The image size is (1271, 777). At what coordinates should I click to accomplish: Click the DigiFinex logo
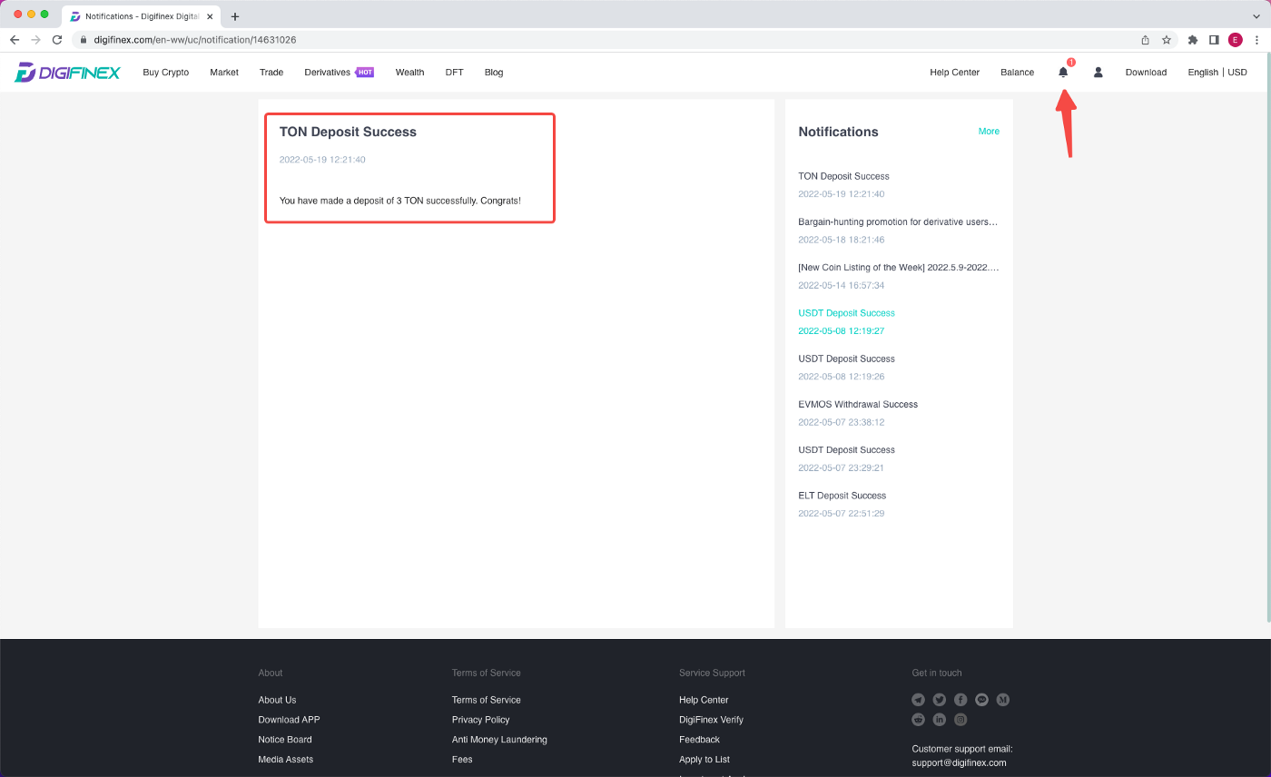tap(67, 73)
